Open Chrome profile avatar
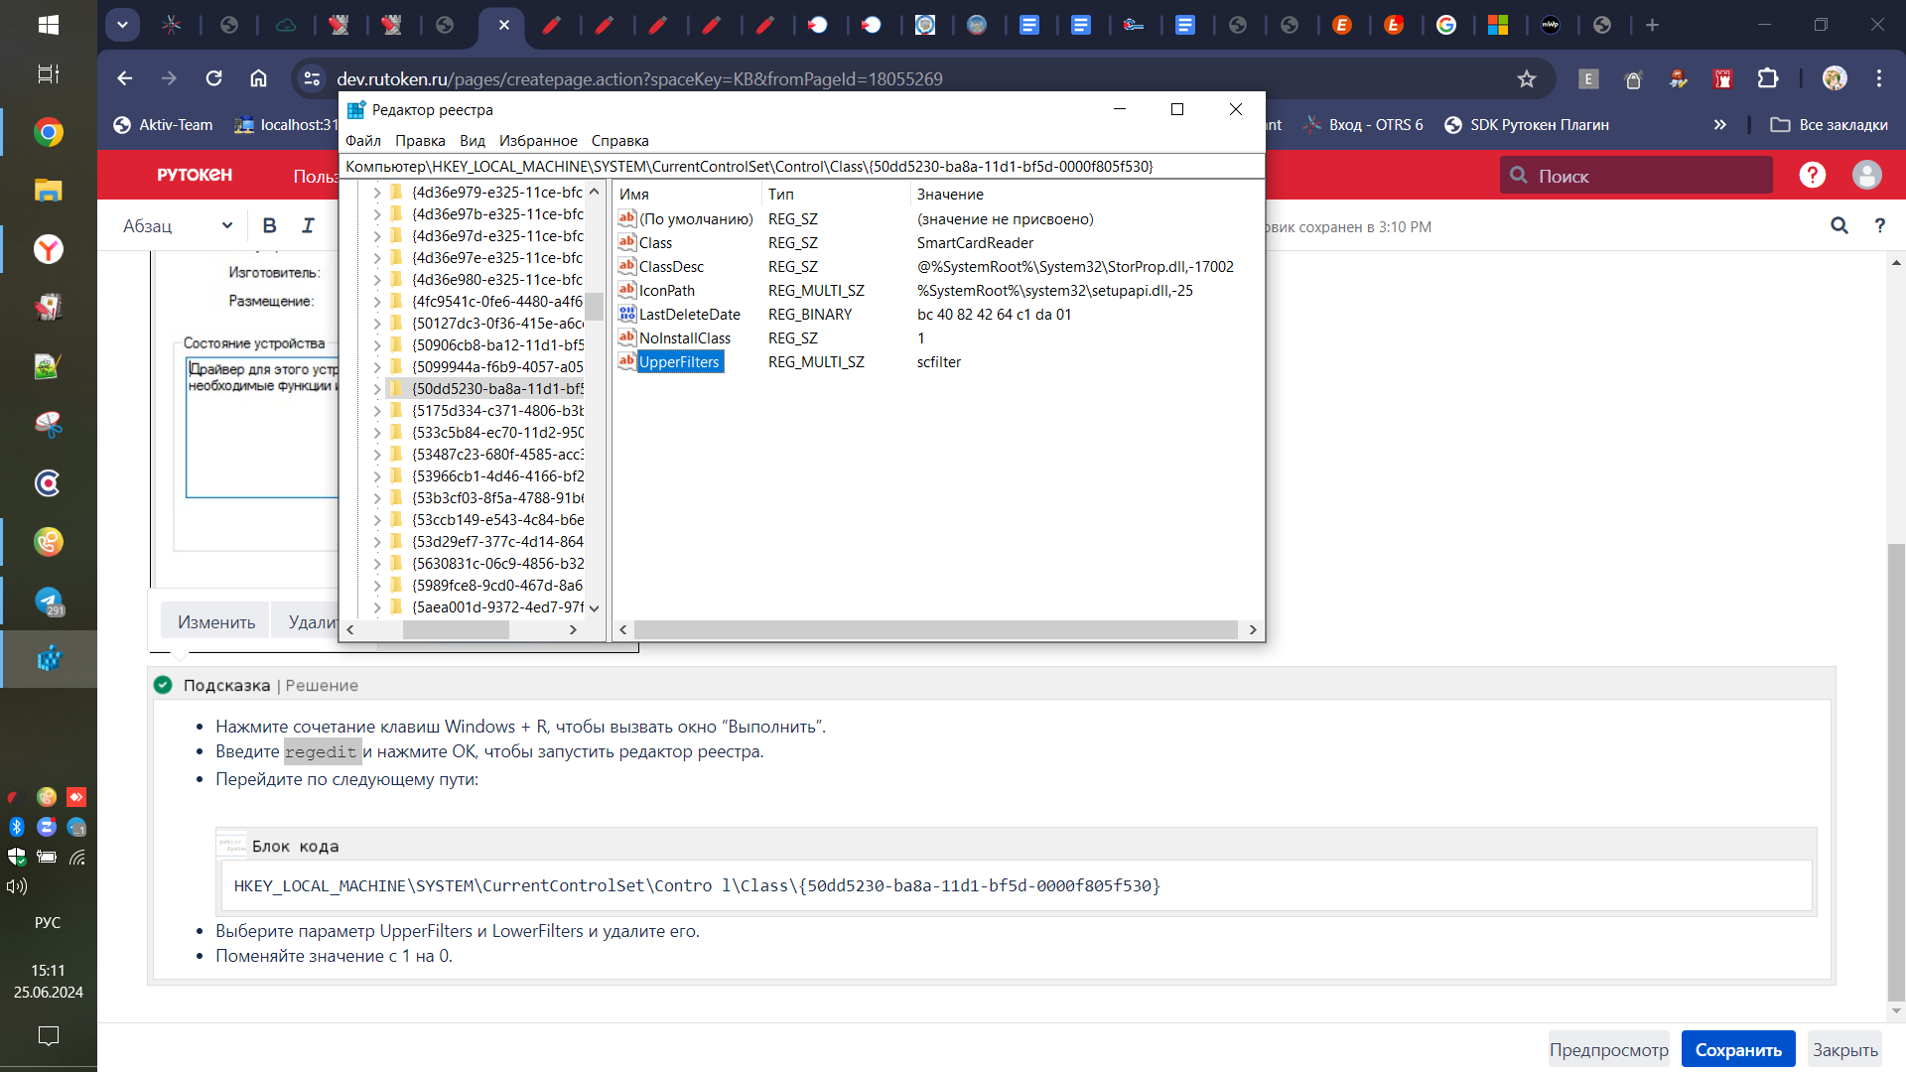Image resolution: width=1906 pixels, height=1072 pixels. 1835,78
